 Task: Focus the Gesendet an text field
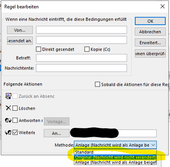82,40
